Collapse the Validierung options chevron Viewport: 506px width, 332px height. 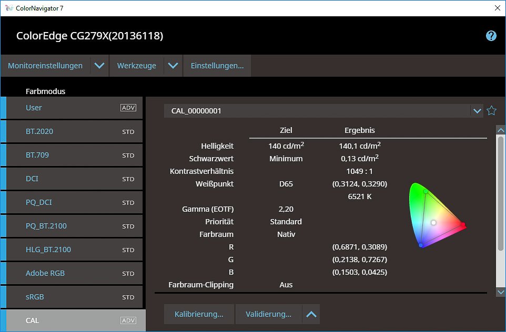click(x=311, y=314)
